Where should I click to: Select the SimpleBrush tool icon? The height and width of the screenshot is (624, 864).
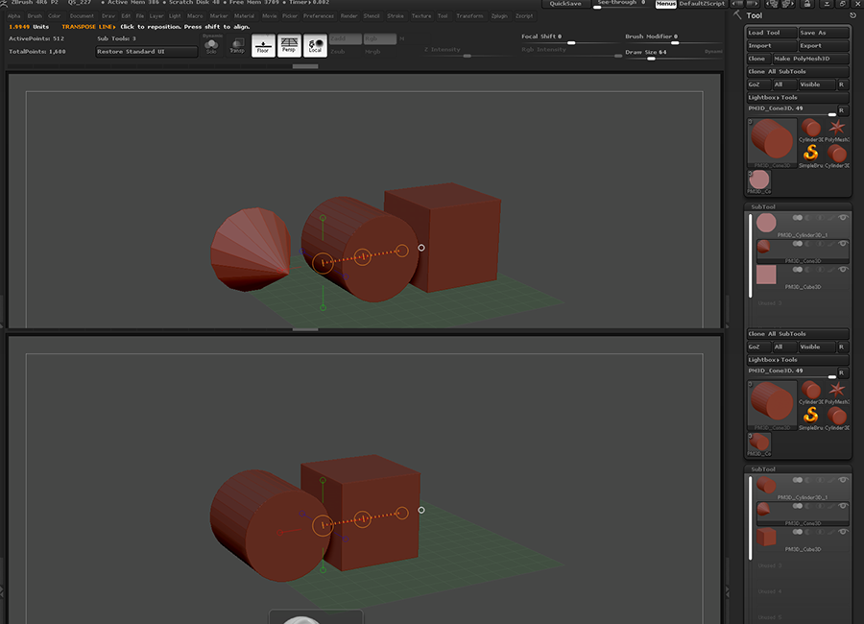(811, 153)
